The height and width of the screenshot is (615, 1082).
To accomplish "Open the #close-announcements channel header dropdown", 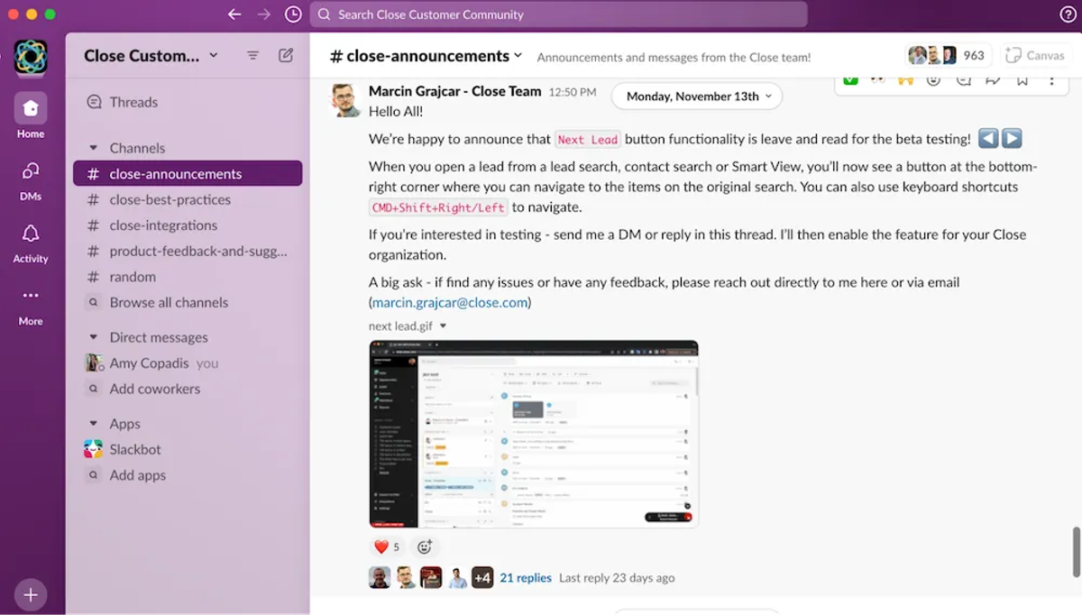I will pyautogui.click(x=426, y=56).
